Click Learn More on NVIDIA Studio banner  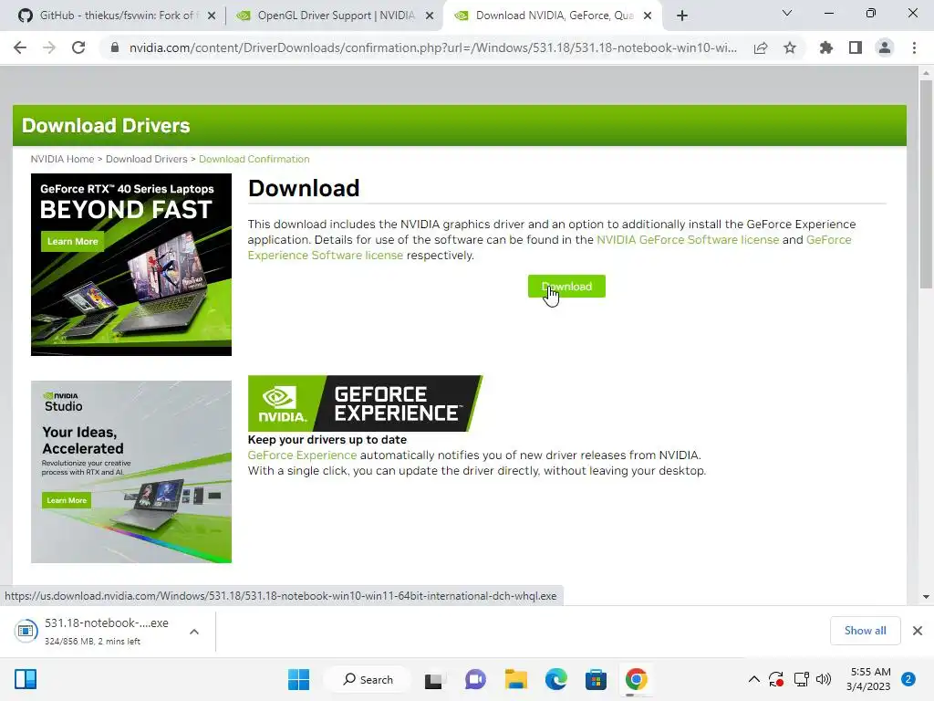coord(67,500)
